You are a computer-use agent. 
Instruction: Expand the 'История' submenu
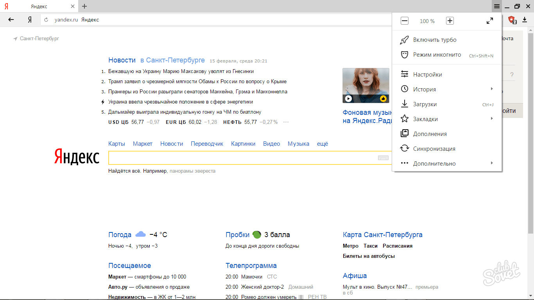(424, 89)
